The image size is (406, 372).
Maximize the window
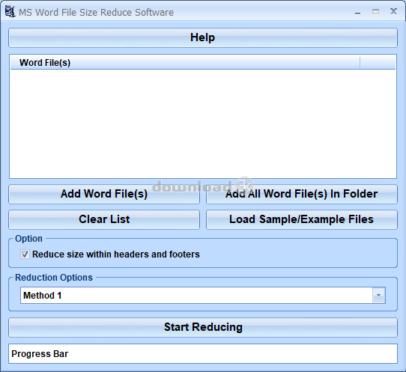click(376, 12)
